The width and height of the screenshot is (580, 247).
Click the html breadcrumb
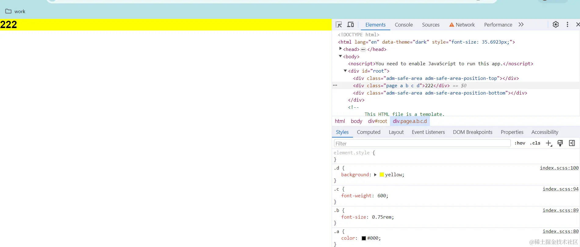coord(340,121)
